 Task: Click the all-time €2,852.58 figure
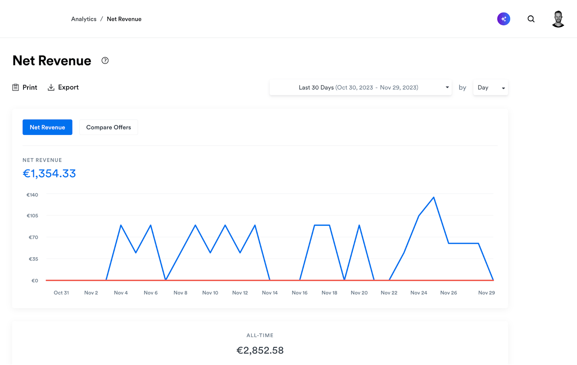(x=260, y=350)
